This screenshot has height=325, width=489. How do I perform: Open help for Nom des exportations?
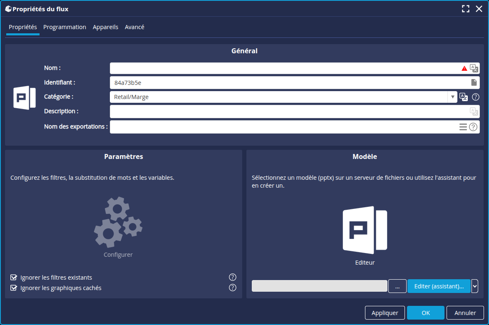pos(473,127)
